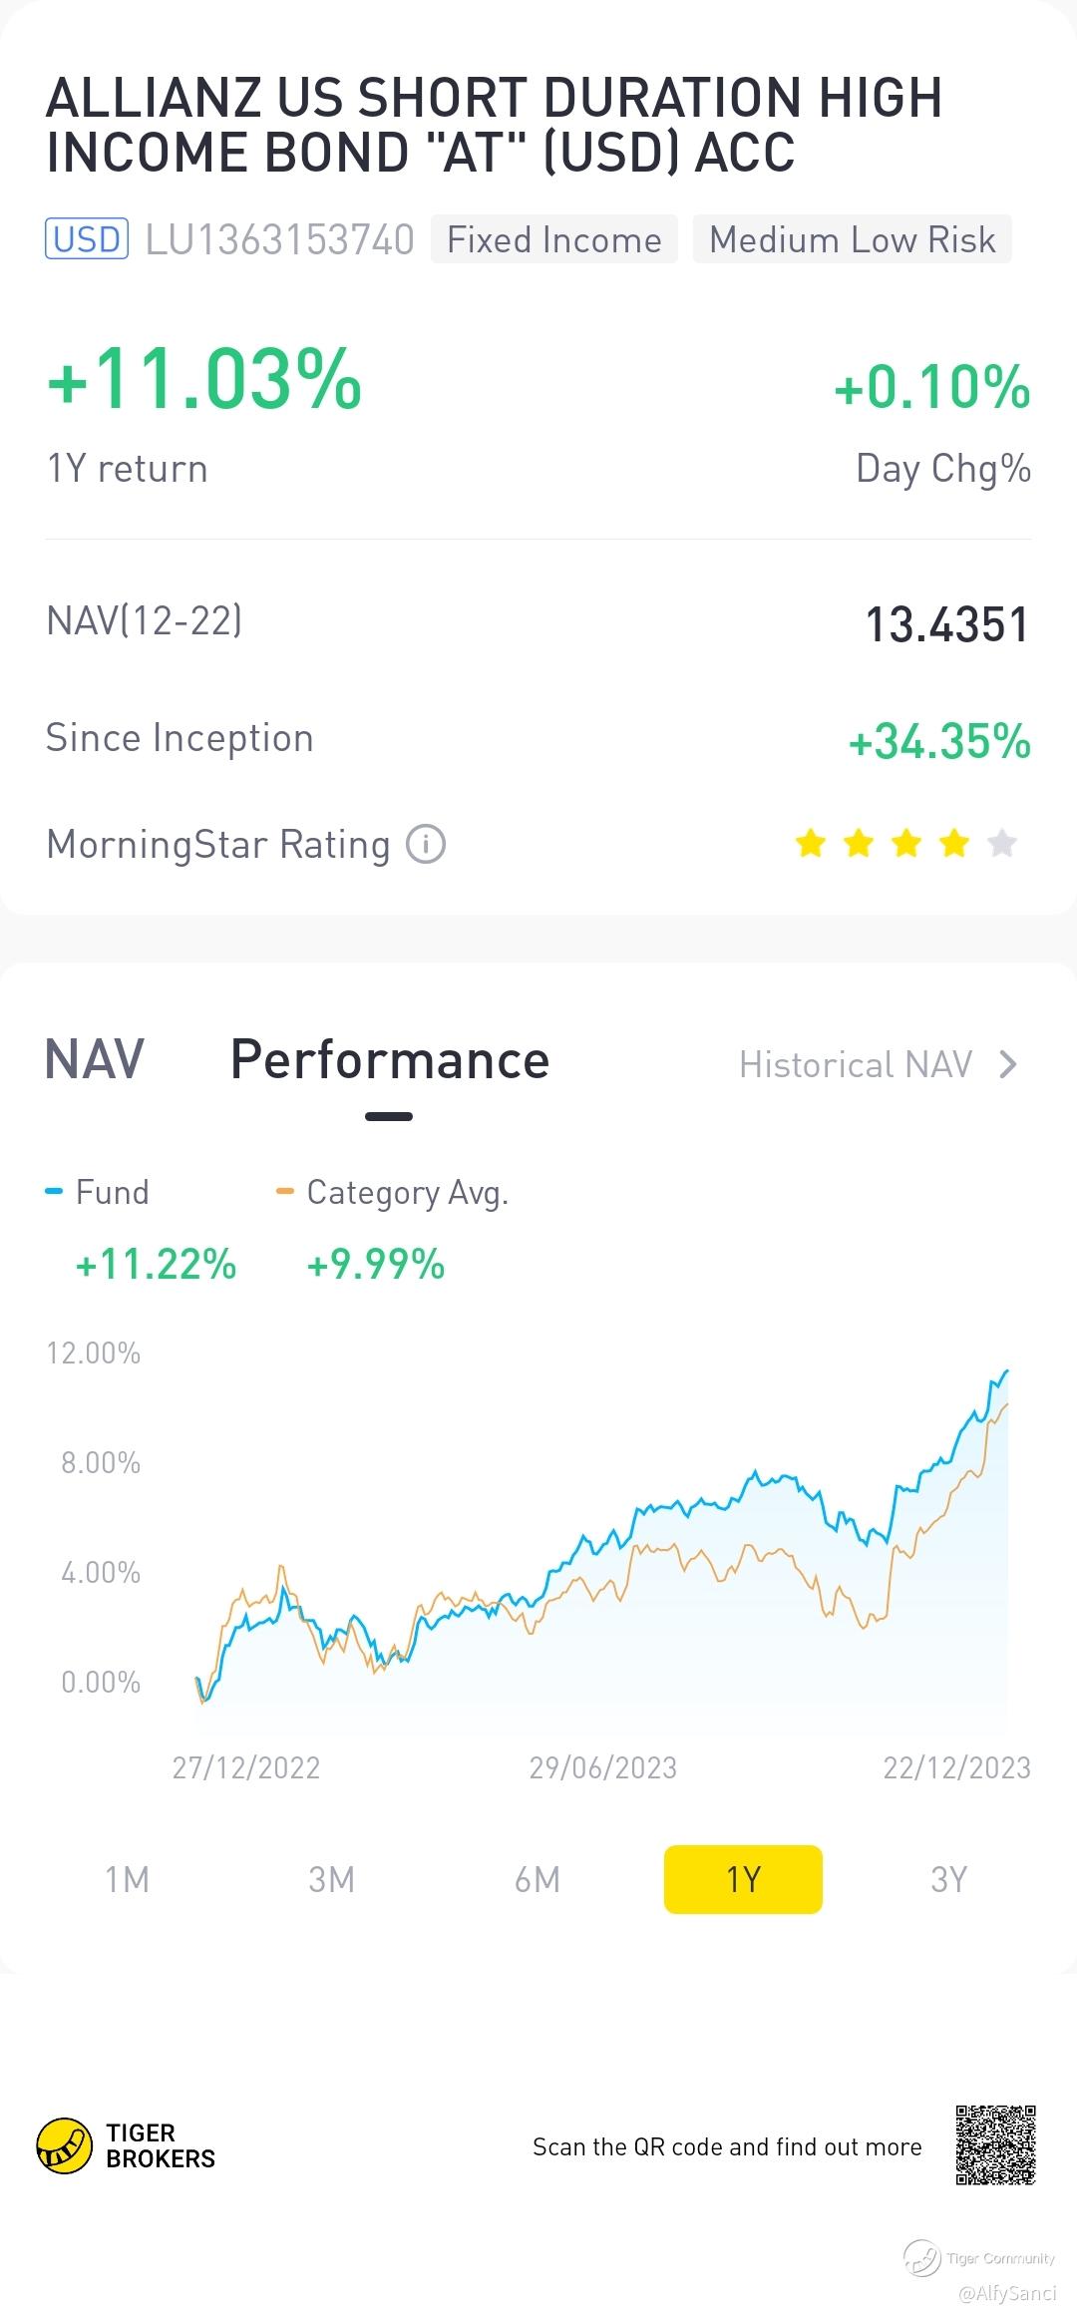Tap the QR code image
Image resolution: width=1077 pixels, height=2318 pixels.
pos(995,2144)
